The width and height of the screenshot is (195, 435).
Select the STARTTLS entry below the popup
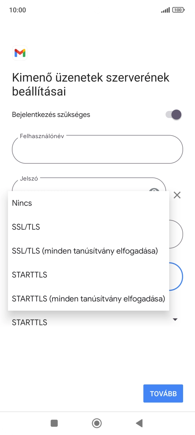(x=29, y=322)
